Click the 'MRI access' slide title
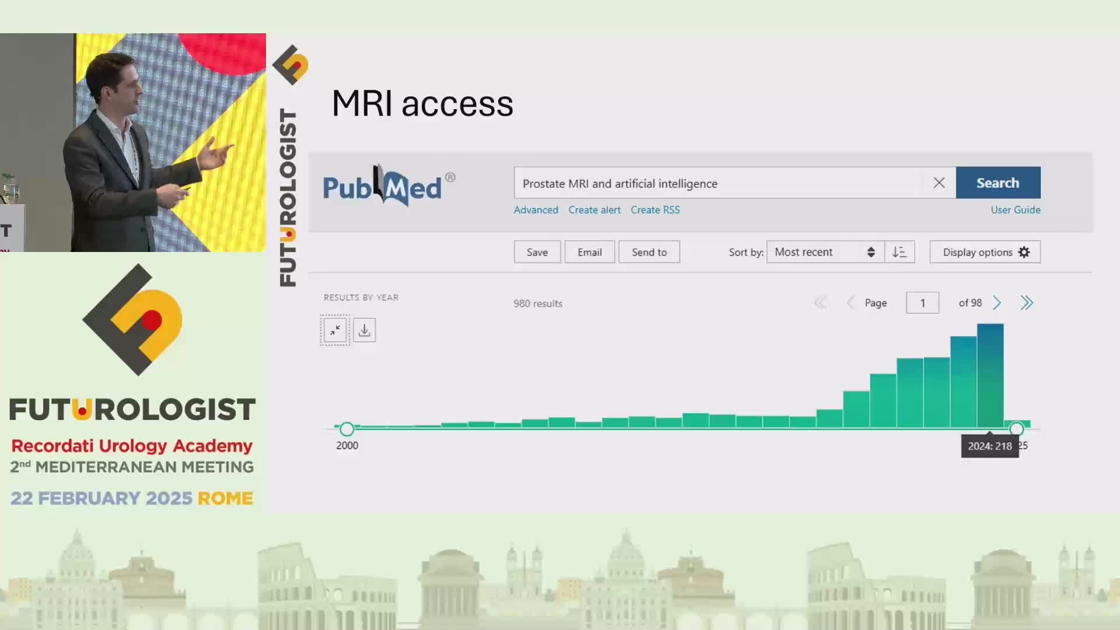Image resolution: width=1120 pixels, height=630 pixels. 422,103
